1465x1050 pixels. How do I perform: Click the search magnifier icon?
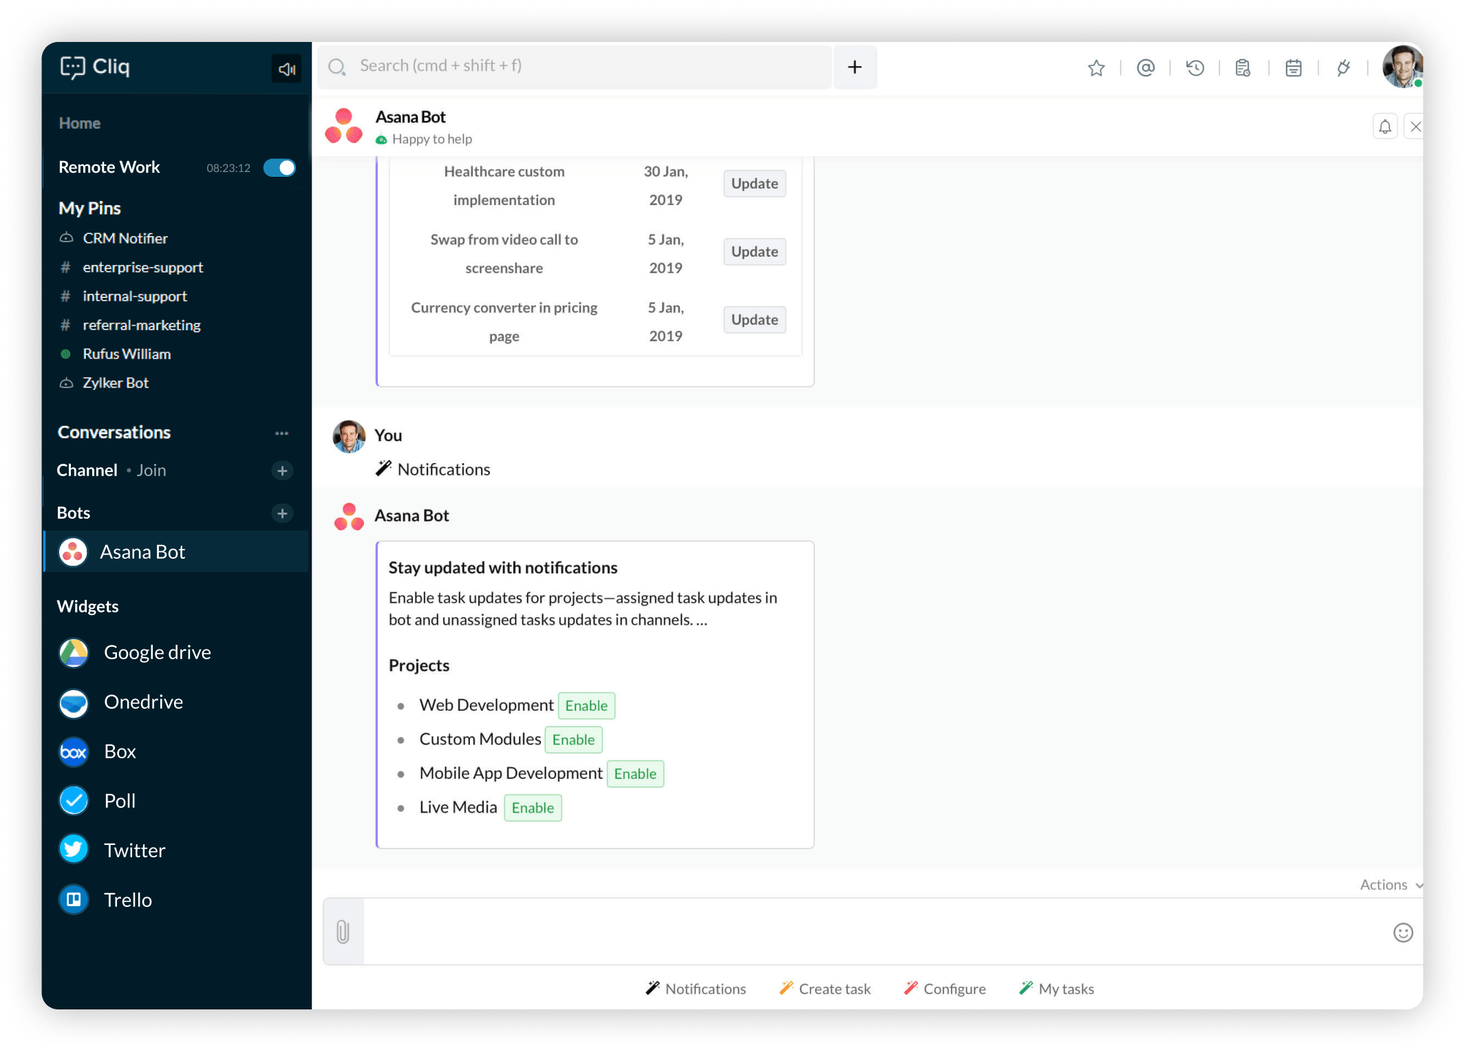pos(336,67)
